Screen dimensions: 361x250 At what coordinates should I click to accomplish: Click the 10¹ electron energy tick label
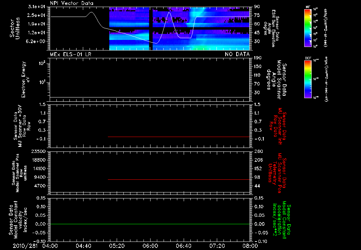42,82
